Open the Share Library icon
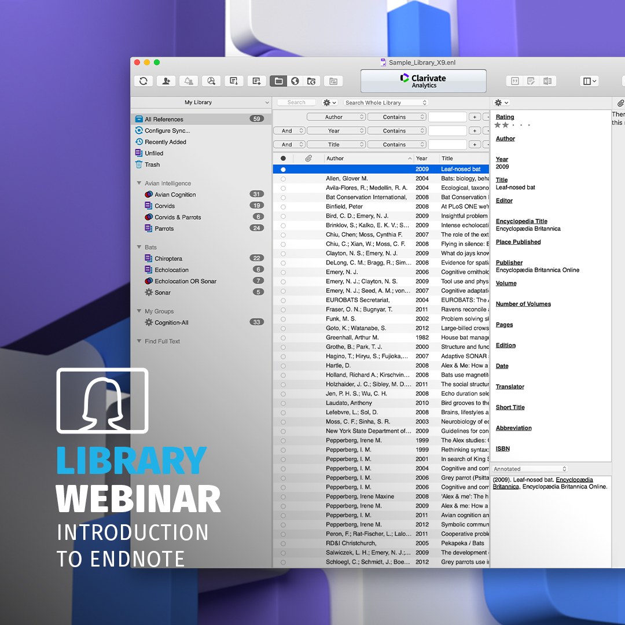 [166, 81]
